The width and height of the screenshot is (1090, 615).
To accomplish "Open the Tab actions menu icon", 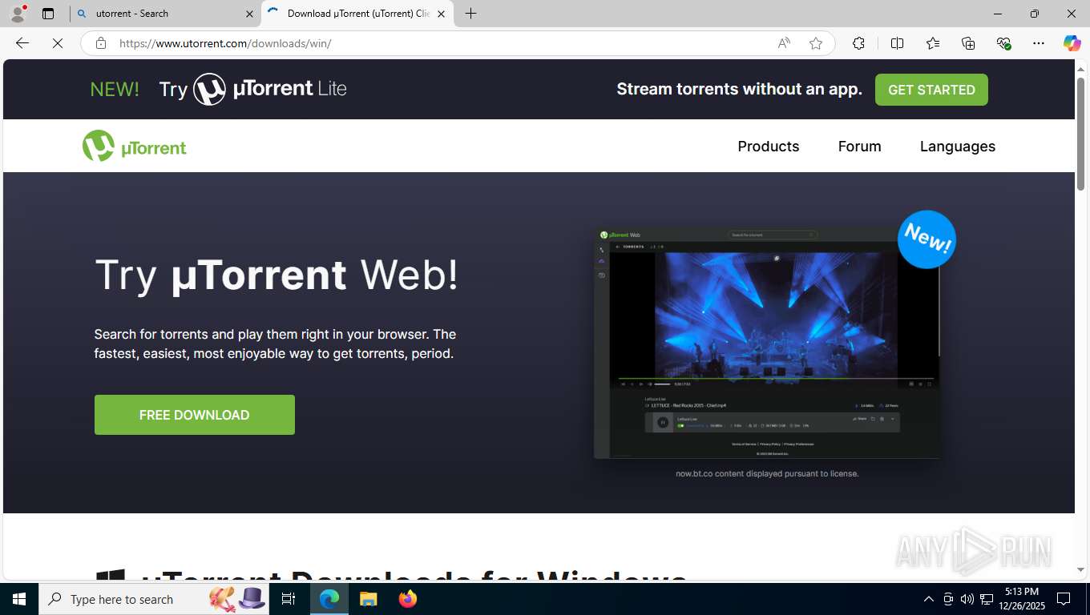I will coord(48,14).
